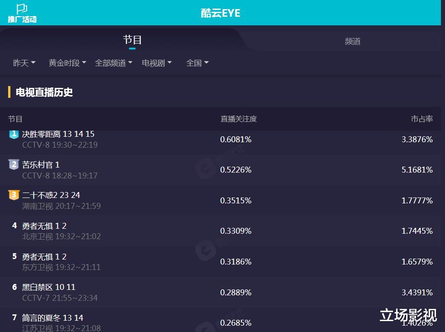Click the 0.2685% attention value
Image resolution: width=445 pixels, height=332 pixels.
coord(236,323)
